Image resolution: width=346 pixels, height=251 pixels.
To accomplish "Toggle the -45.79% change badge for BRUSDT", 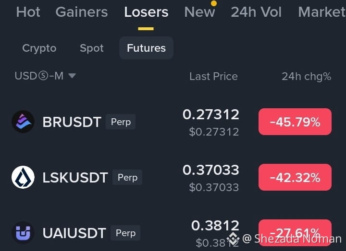I will point(295,122).
